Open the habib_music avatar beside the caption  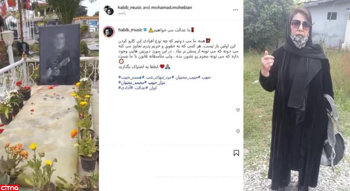coord(109,31)
